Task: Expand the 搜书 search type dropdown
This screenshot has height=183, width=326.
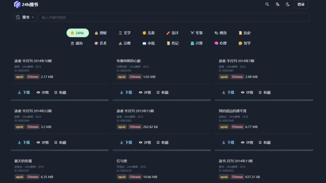Action: 25,17
